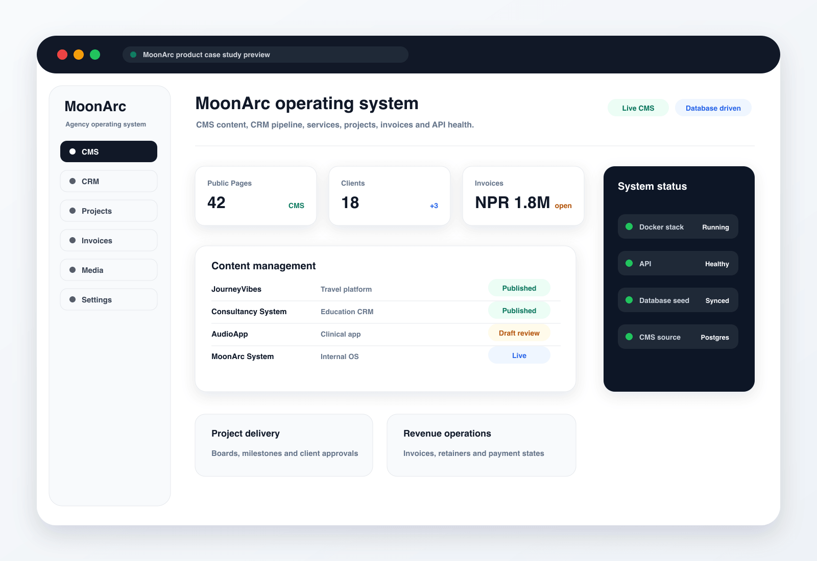Click the orange open invoices label
This screenshot has width=817, height=561.
(563, 206)
